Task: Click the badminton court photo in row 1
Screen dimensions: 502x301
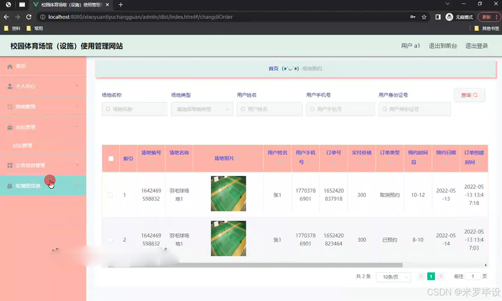Action: (228, 194)
